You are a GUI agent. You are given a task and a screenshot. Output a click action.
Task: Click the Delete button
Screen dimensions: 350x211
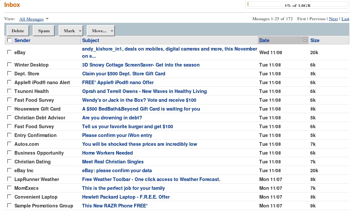pos(18,30)
